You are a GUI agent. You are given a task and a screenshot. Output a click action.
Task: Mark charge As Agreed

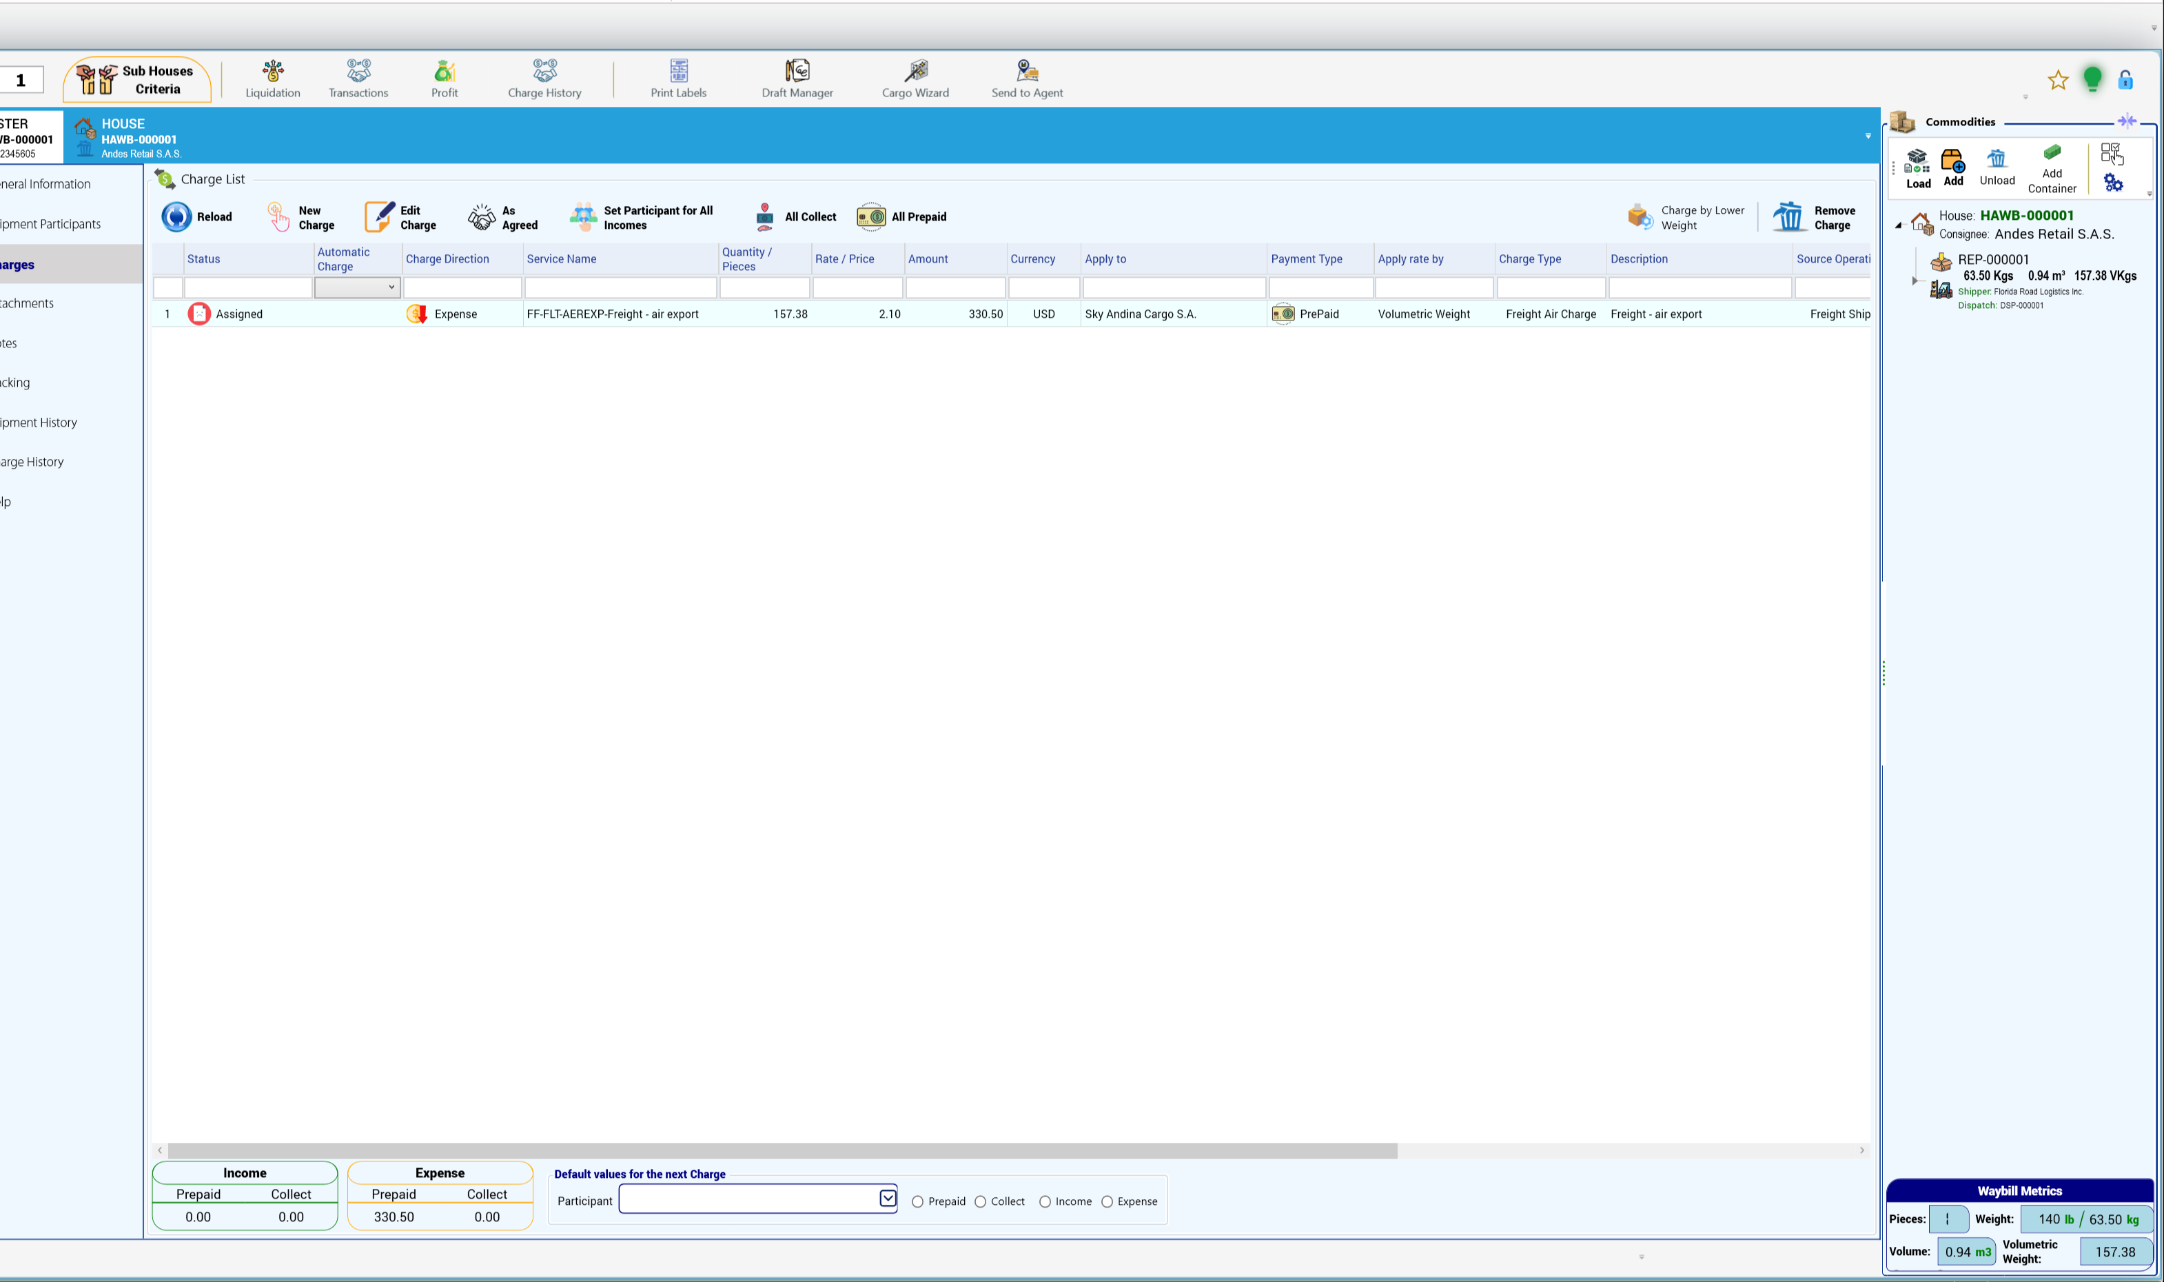pyautogui.click(x=502, y=217)
